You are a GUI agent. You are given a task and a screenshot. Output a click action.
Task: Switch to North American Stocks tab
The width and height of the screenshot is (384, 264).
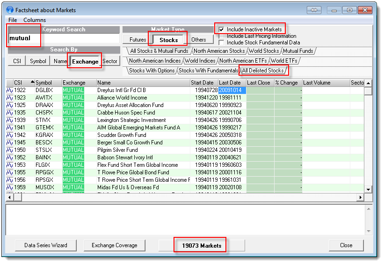tap(219, 51)
